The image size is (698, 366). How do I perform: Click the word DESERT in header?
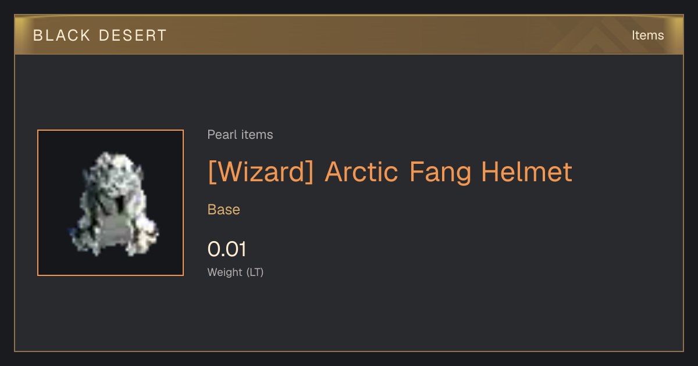(x=133, y=35)
